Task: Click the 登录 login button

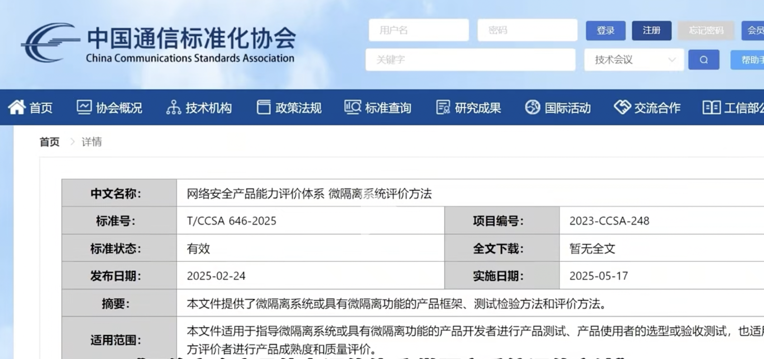Action: click(x=606, y=30)
